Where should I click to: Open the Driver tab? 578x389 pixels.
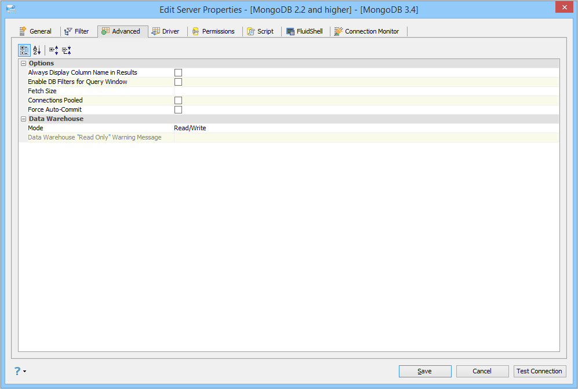166,31
